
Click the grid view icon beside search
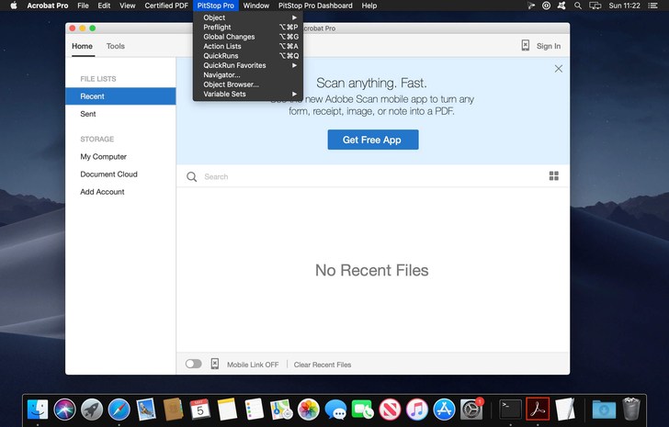point(553,176)
